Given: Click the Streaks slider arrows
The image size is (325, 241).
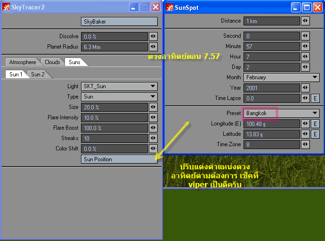Looking at the screenshot, I should [x=153, y=138].
